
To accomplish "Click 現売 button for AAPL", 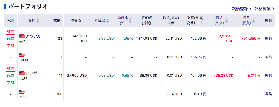I will [11, 39].
